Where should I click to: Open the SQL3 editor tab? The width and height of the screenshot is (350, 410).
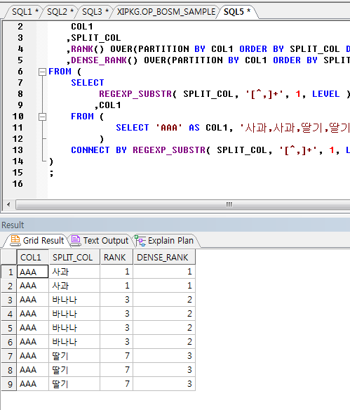(x=95, y=12)
